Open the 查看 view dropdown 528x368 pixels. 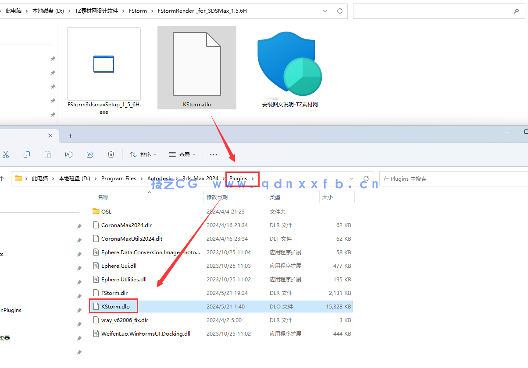[182, 154]
